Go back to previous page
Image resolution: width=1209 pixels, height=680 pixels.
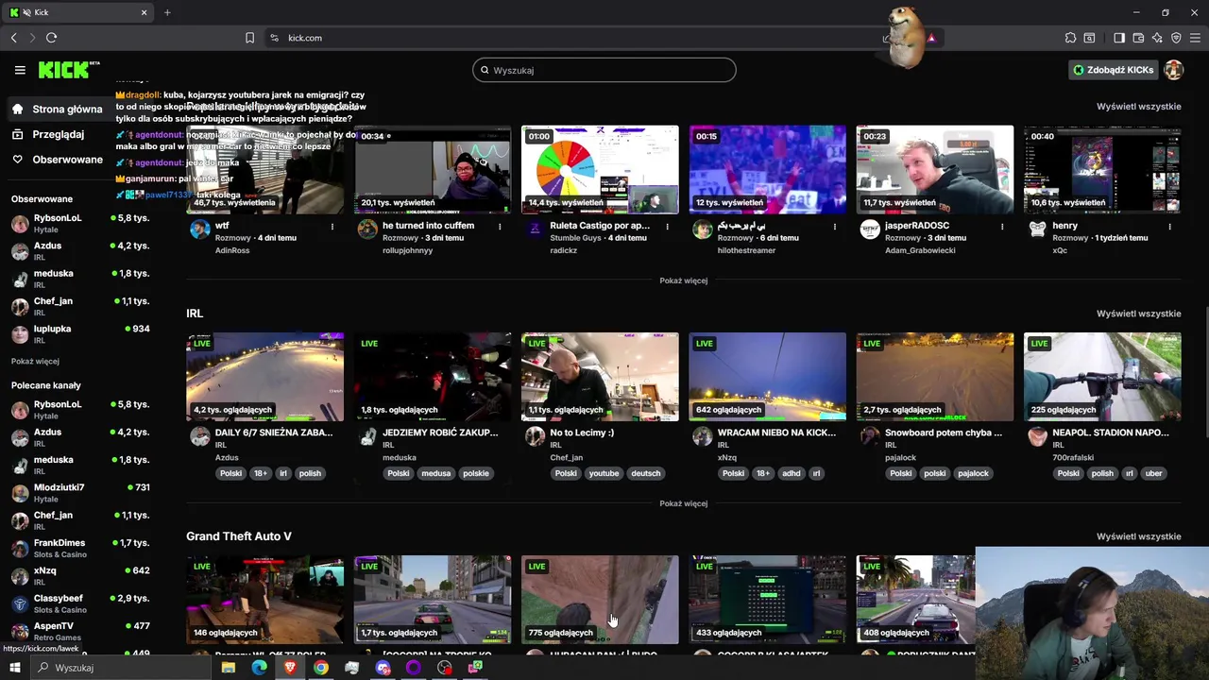coord(14,38)
